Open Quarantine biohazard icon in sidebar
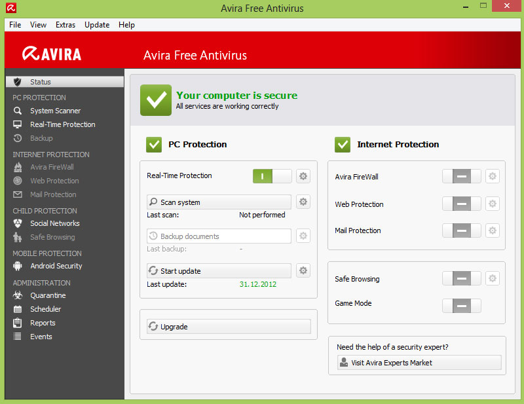Image resolution: width=524 pixels, height=404 pixels. click(x=18, y=295)
